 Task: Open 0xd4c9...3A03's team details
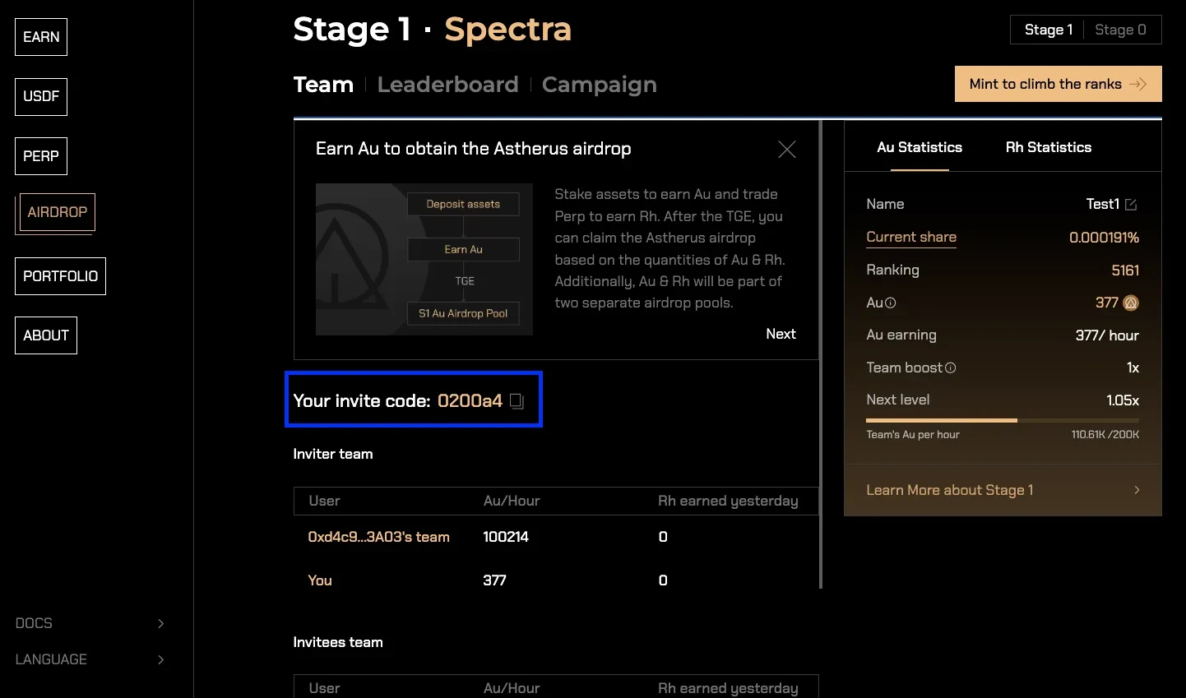coord(378,537)
